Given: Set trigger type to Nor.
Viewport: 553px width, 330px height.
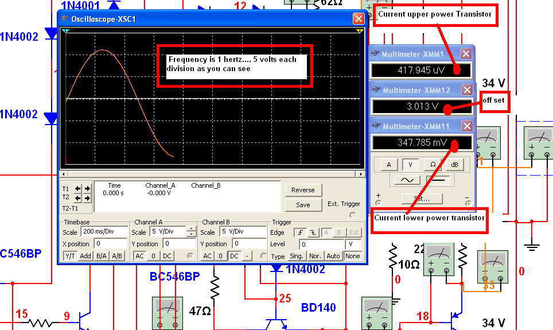Looking at the screenshot, I should [315, 256].
